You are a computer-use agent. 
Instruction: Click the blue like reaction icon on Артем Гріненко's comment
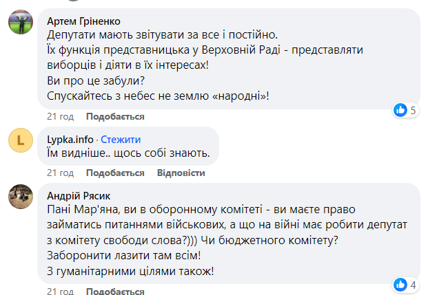click(x=400, y=110)
